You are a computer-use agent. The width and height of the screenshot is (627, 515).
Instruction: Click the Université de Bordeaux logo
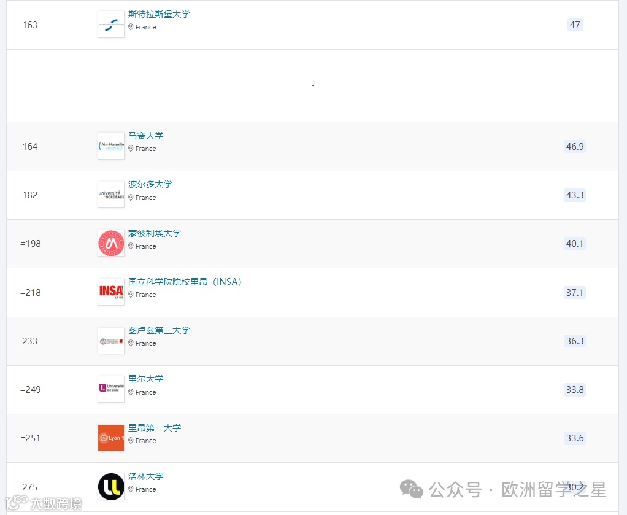110,194
